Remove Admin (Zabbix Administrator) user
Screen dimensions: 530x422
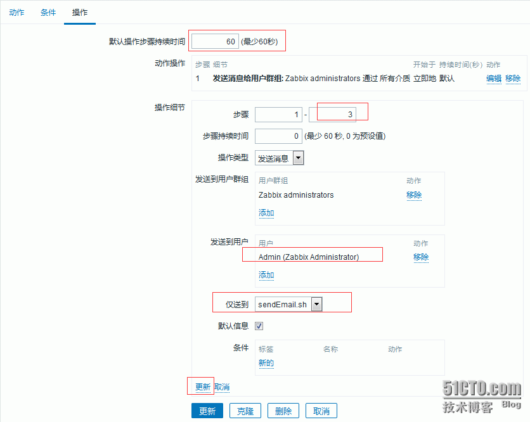click(x=421, y=257)
